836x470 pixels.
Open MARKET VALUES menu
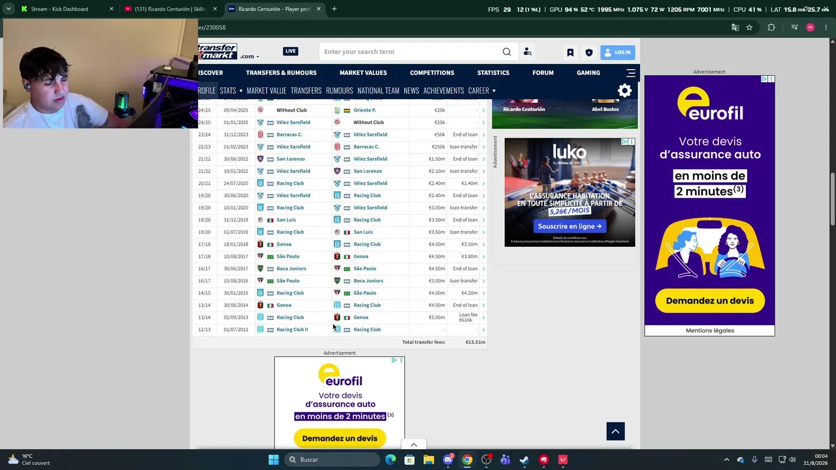click(x=363, y=72)
